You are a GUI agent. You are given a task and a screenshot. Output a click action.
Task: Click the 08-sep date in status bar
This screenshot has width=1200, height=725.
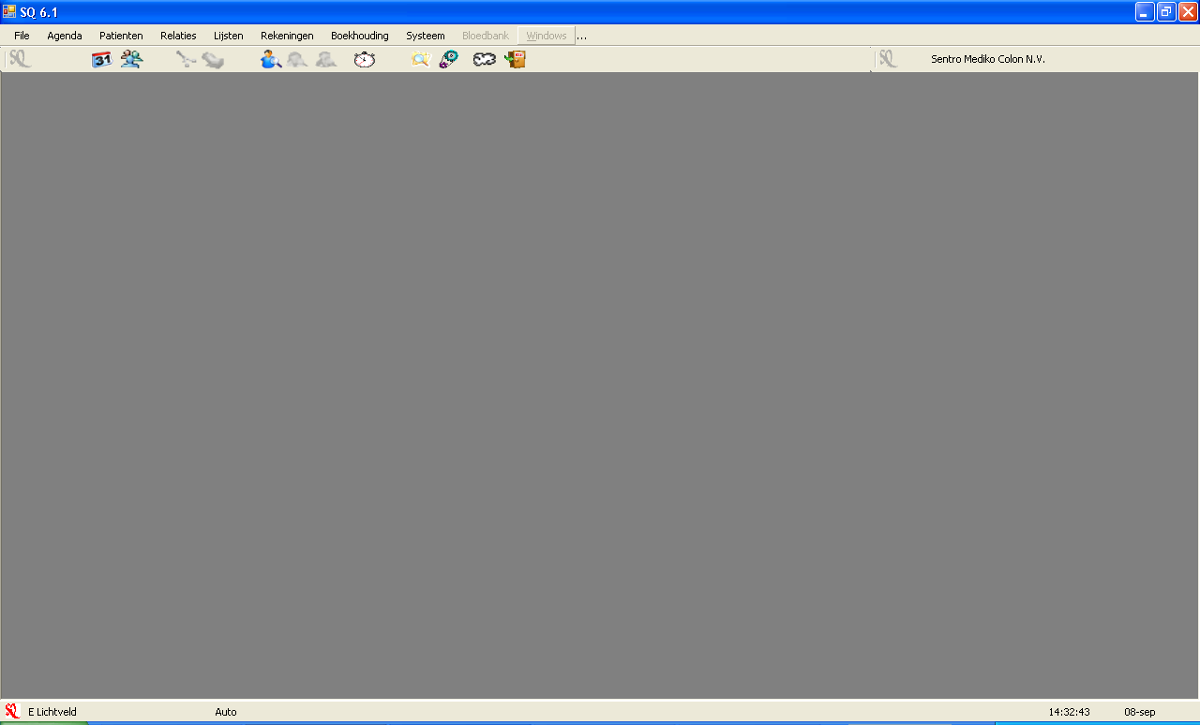(1139, 712)
